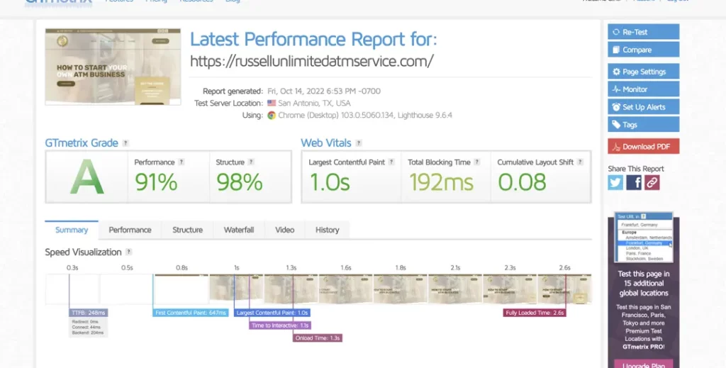
Task: Click San Antonio, TX, USA location text
Action: [314, 104]
